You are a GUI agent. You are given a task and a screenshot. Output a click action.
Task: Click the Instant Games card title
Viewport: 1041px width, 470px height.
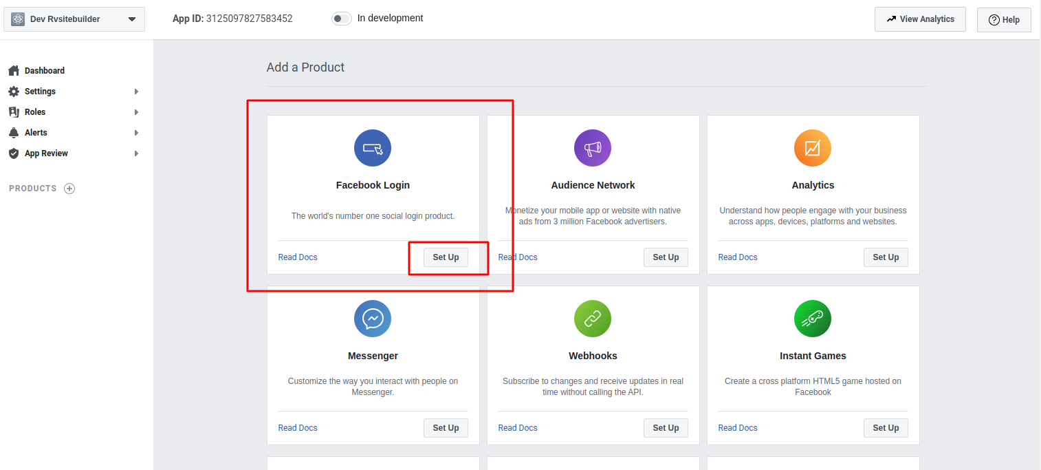tap(813, 356)
